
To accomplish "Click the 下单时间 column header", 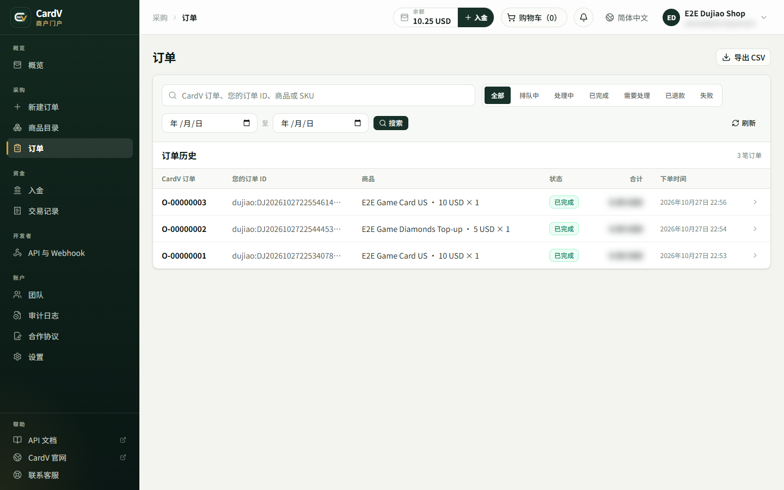I will pos(673,179).
